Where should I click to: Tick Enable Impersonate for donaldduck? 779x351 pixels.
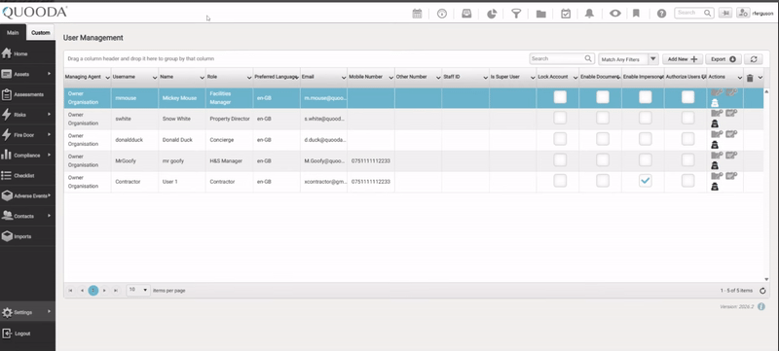(645, 139)
